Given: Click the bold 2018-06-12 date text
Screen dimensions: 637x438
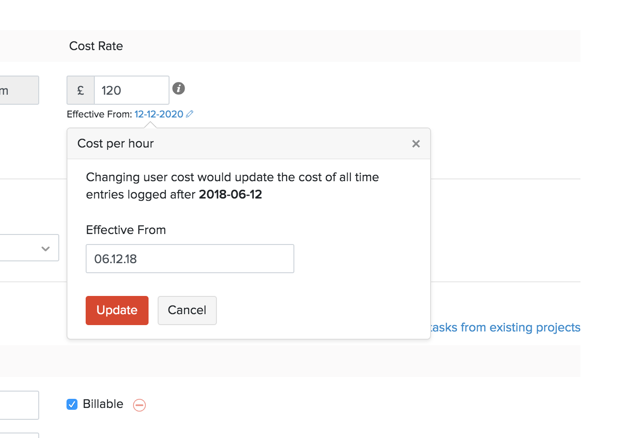Looking at the screenshot, I should [x=230, y=194].
